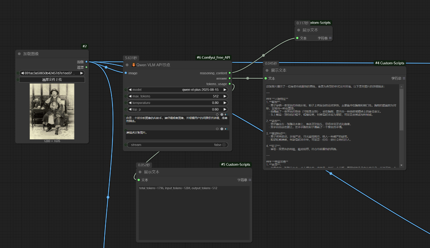Image resolution: width=430 pixels, height=248 pixels.
Task: Increase max_tokens with the right arrow
Action: coord(224,96)
